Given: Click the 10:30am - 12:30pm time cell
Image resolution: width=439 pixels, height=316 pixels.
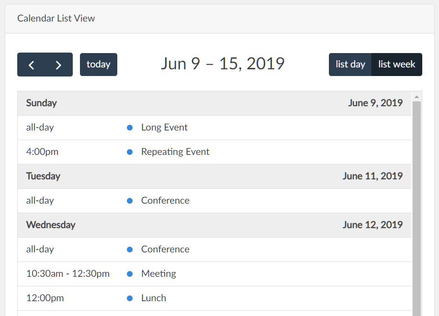Looking at the screenshot, I should (x=68, y=274).
